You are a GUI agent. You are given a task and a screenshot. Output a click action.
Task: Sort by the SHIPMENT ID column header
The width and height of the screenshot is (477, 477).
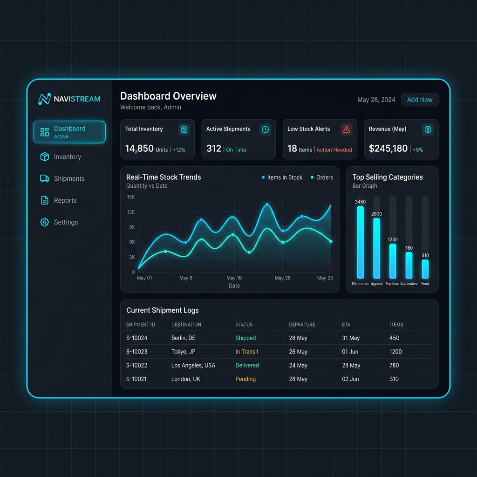pos(141,325)
